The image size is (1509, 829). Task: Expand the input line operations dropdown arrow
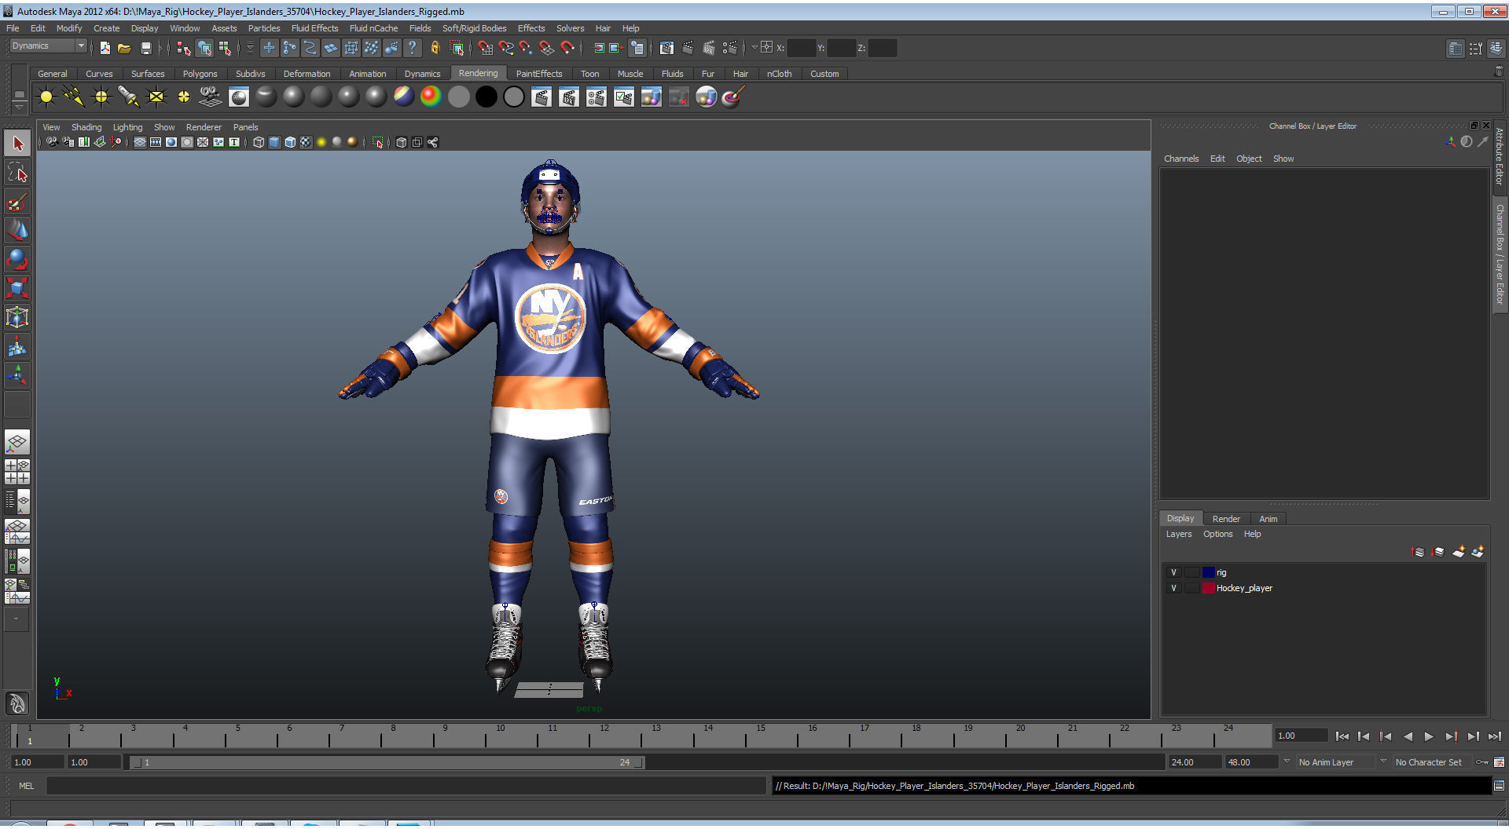[754, 47]
